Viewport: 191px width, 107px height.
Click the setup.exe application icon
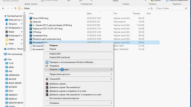click(31, 22)
